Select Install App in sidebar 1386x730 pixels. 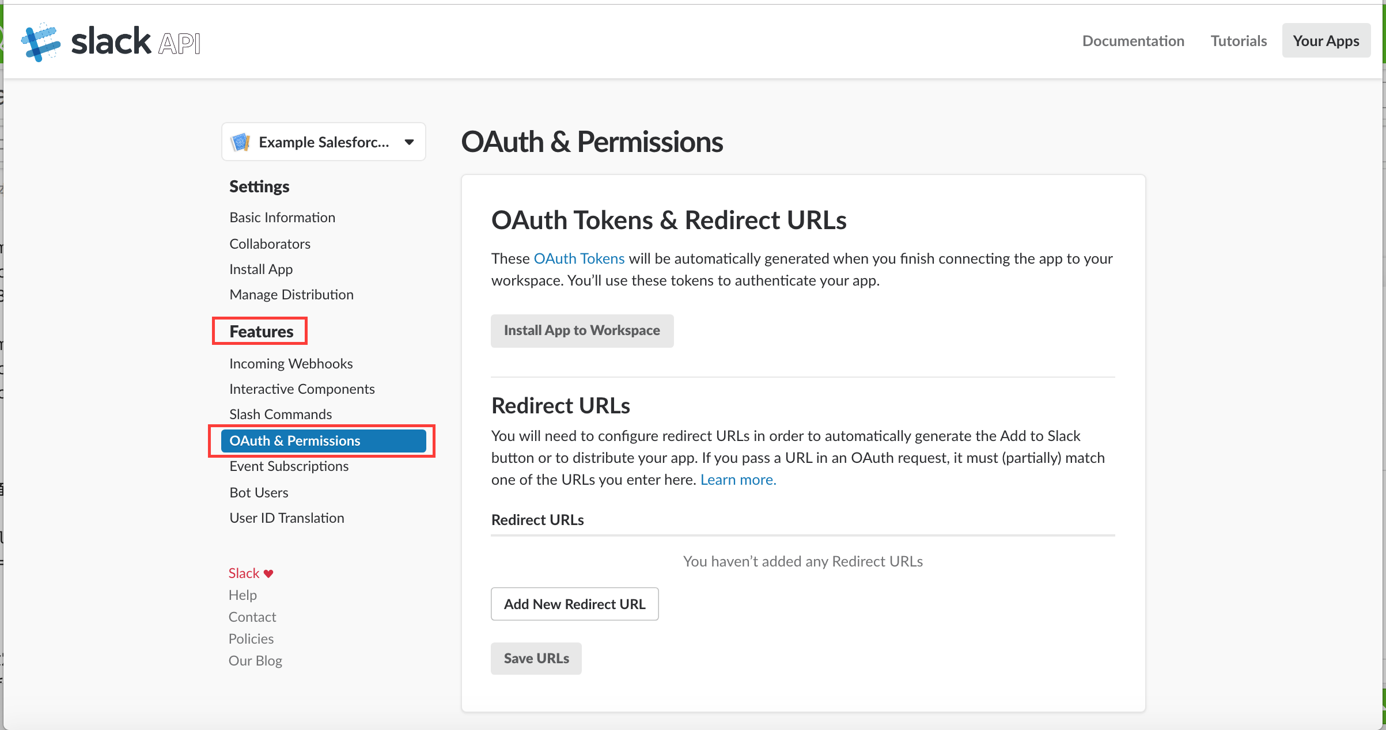tap(261, 269)
